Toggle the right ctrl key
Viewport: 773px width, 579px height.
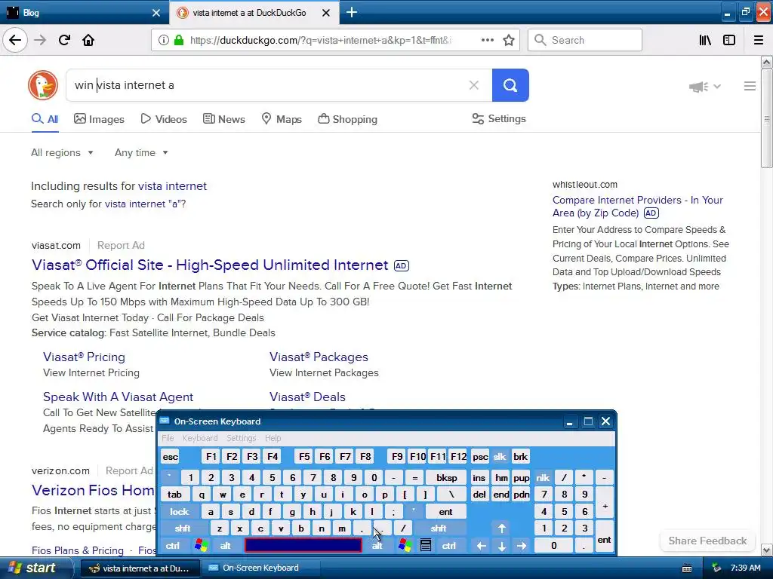pos(448,546)
